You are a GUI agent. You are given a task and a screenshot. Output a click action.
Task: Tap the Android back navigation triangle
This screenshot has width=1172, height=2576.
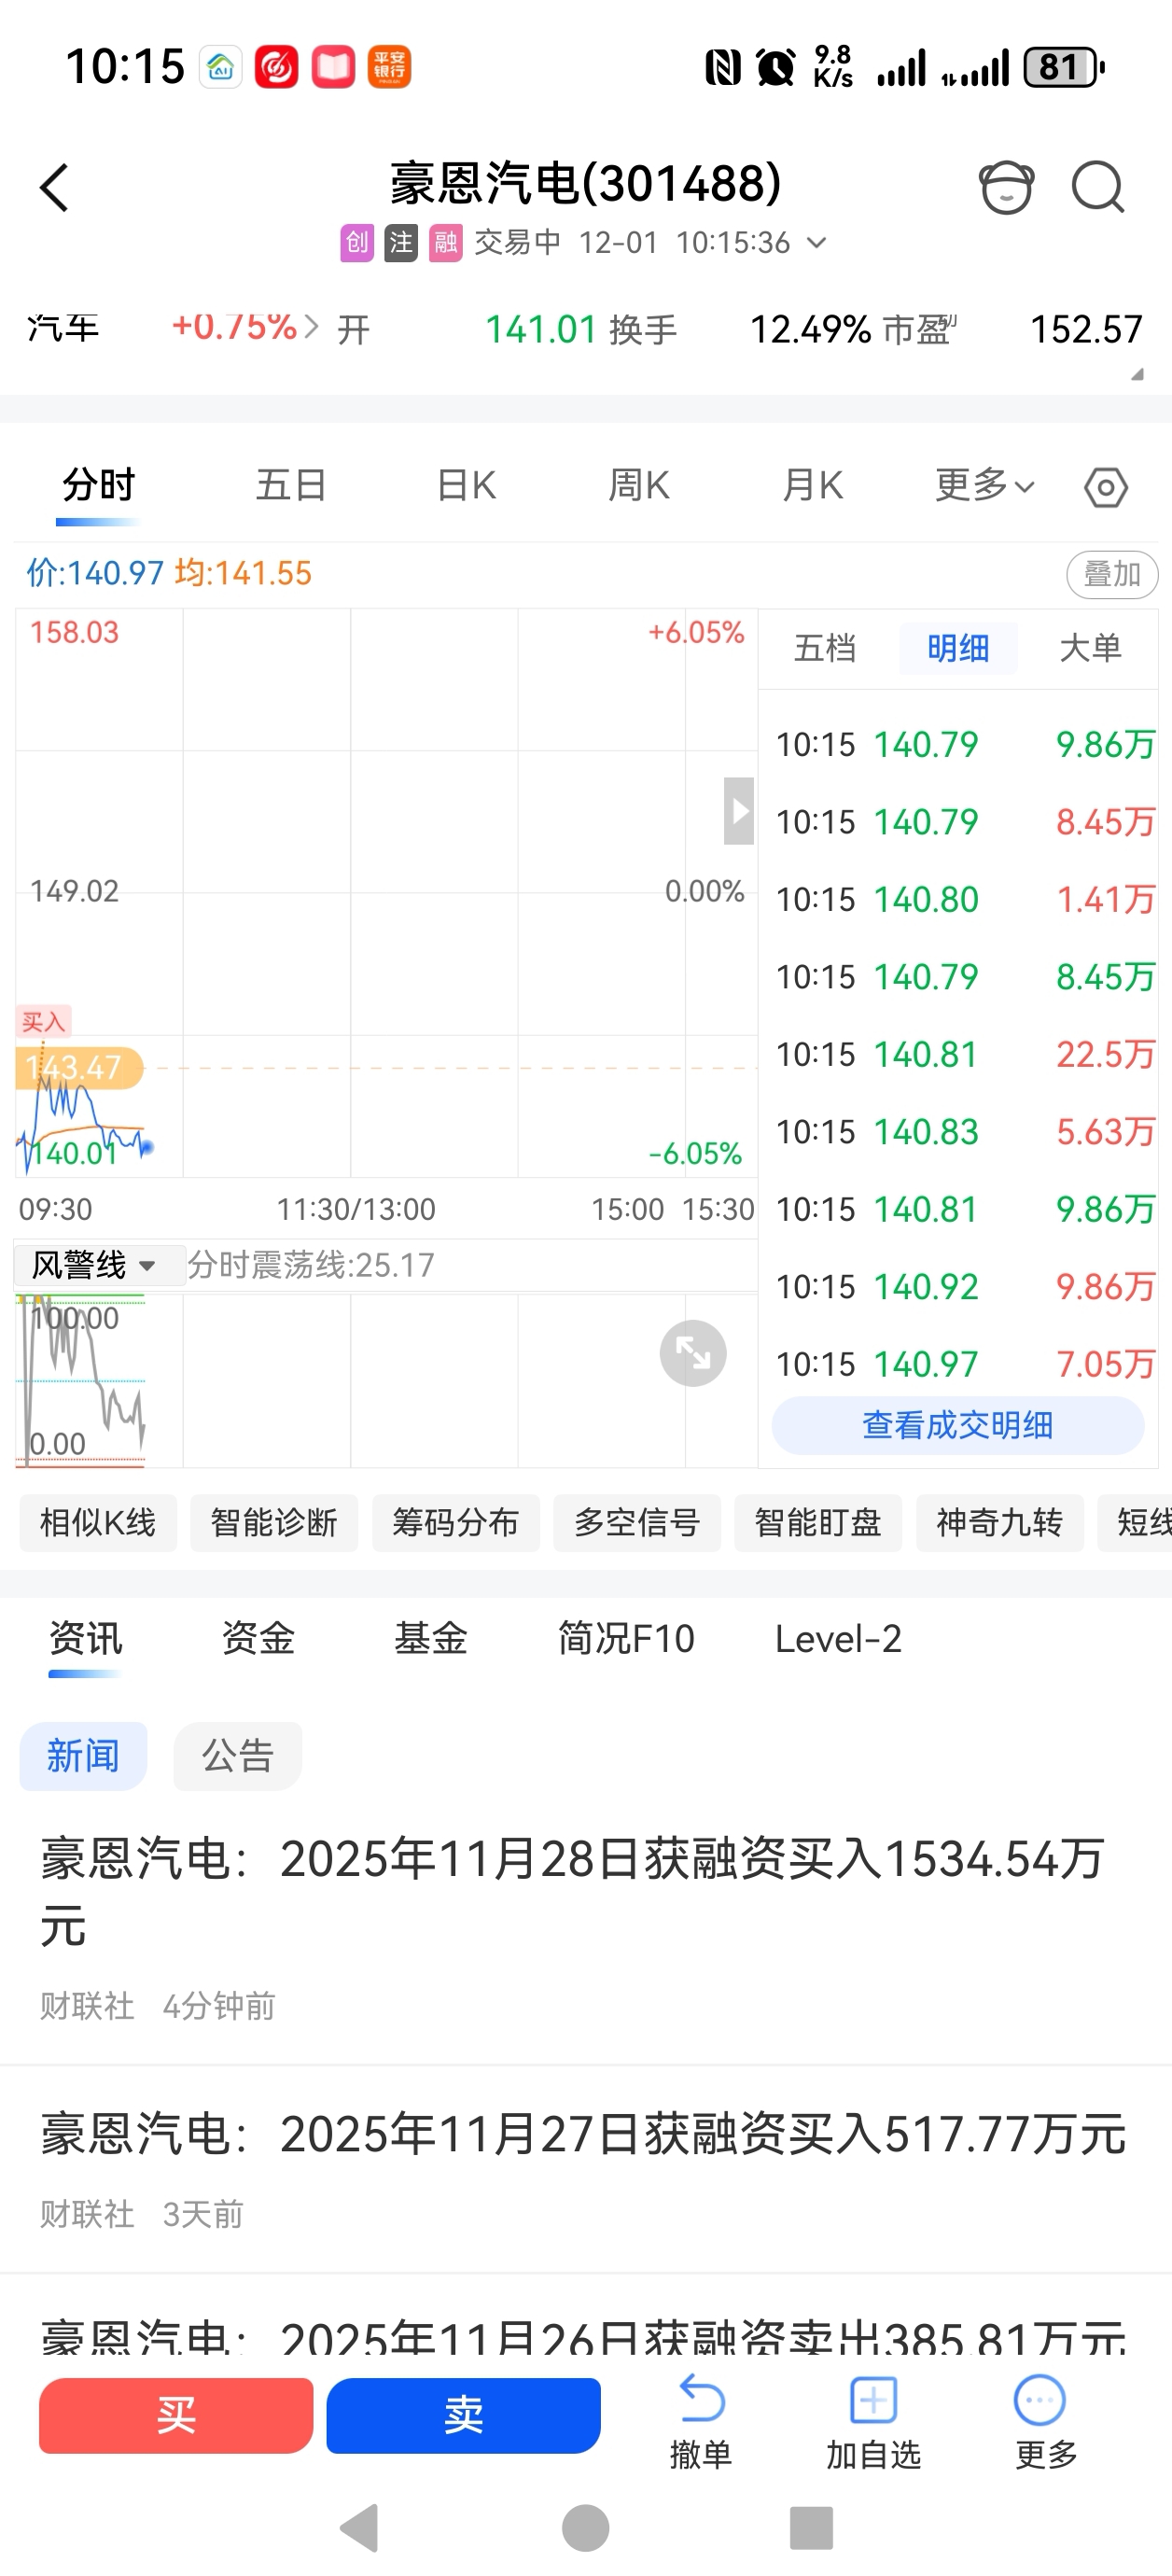tap(360, 2528)
